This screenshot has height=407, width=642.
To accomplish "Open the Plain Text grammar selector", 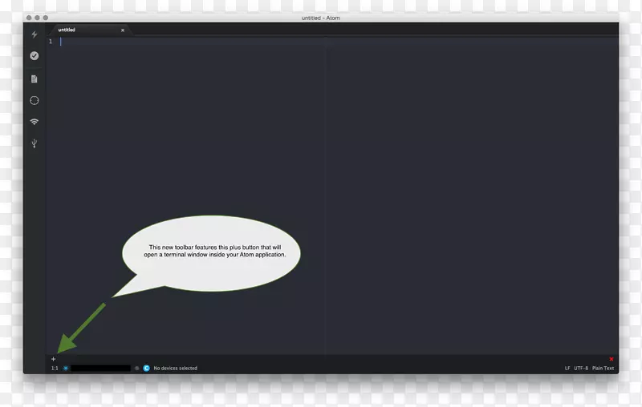I will [x=603, y=369].
